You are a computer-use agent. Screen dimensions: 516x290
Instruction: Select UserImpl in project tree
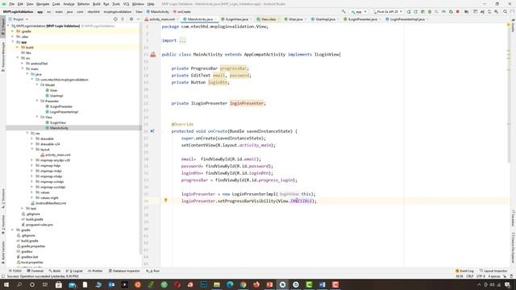56,96
